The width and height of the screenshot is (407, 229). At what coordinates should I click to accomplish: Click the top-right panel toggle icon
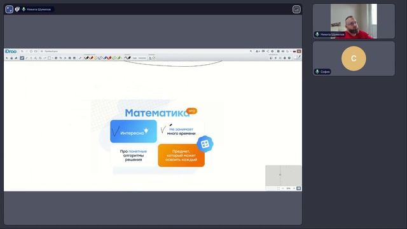pyautogui.click(x=296, y=10)
